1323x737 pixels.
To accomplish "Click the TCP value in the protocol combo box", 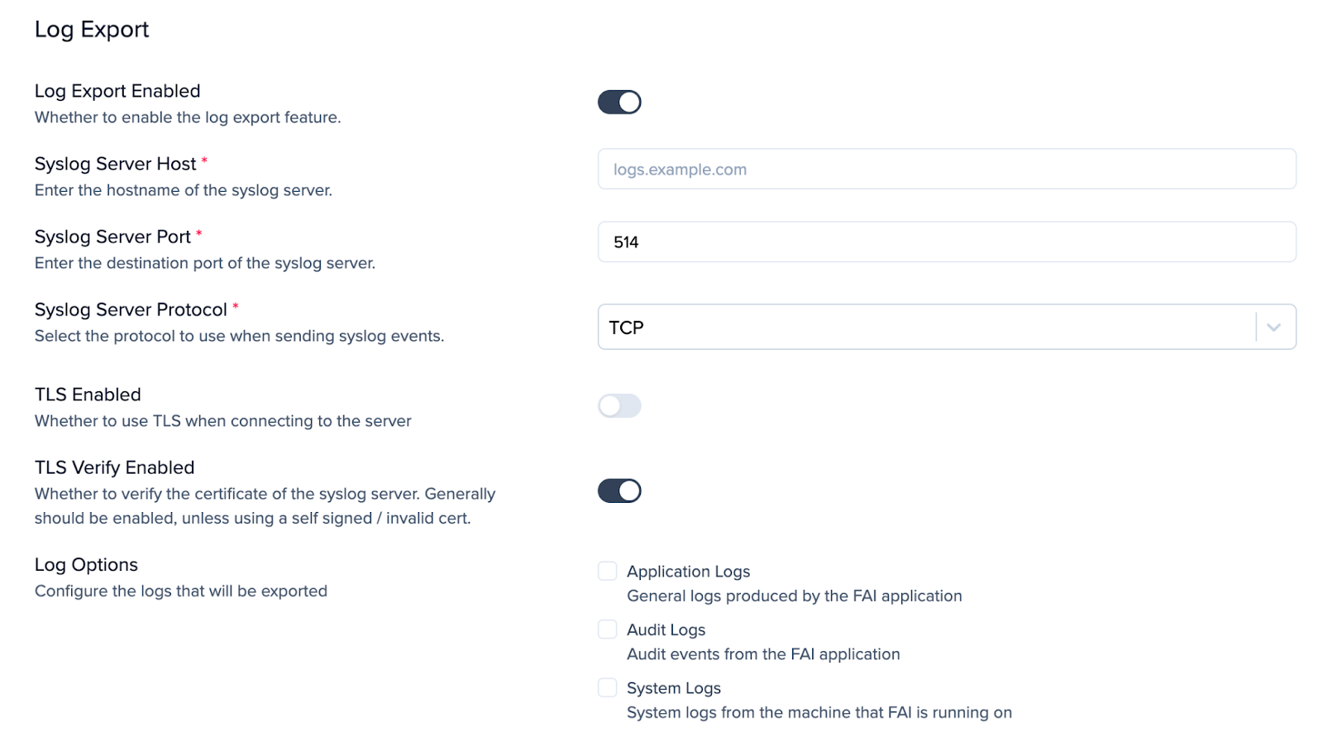I will (627, 327).
